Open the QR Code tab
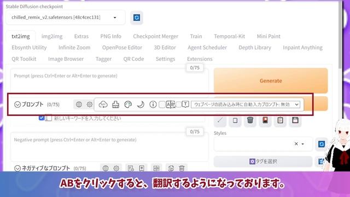The image size is (350, 197). point(133,59)
